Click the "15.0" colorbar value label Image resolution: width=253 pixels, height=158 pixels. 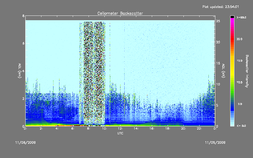click(239, 61)
